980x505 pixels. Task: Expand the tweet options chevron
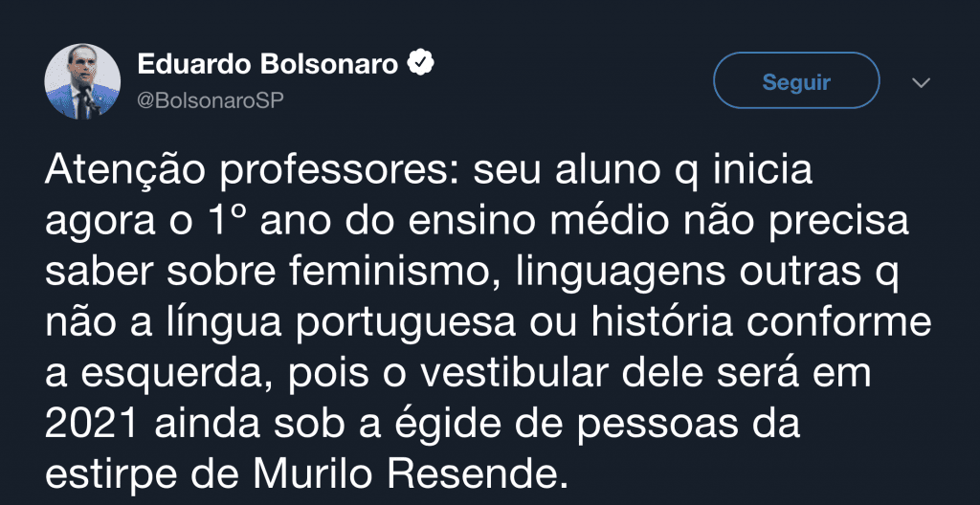coord(922,82)
